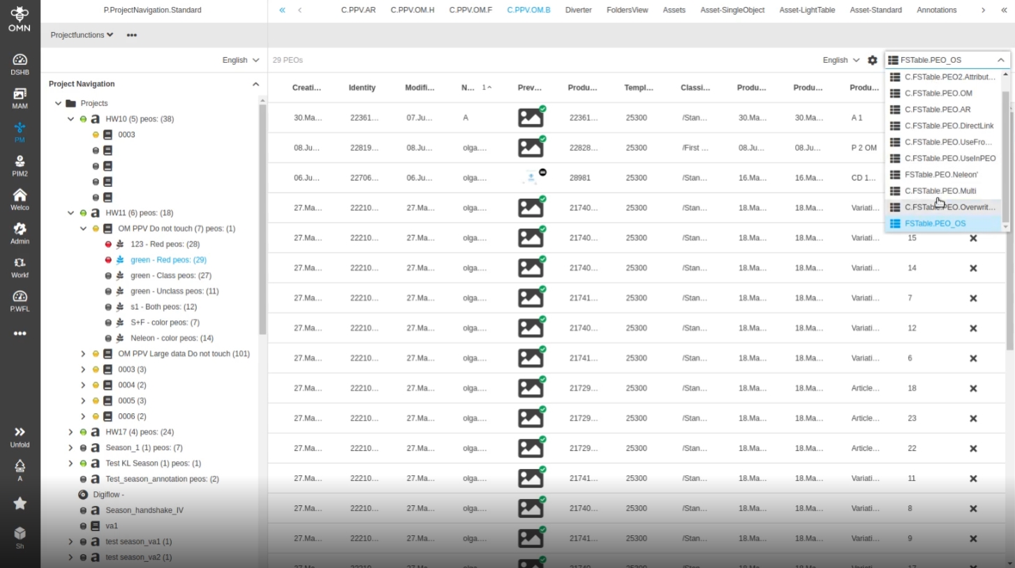Choose C.FSTable.PEO.AR from the list
Viewport: 1015px width, 568px height.
coord(944,110)
